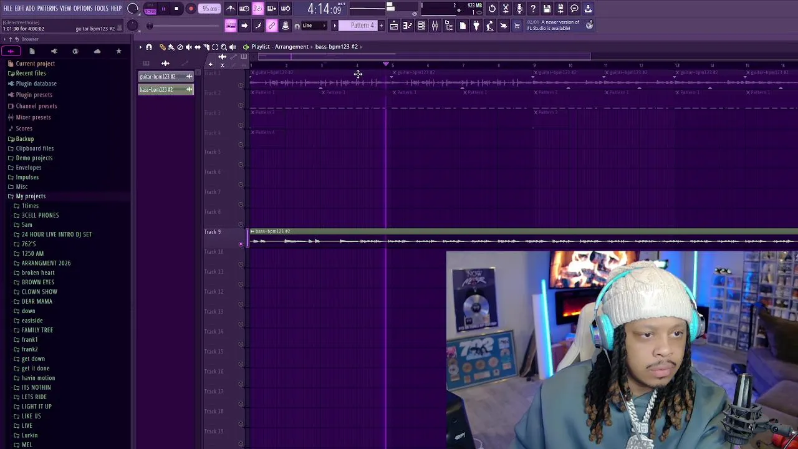Toggle wait for input to start
Viewport: 798px width, 449px height.
pos(244,9)
